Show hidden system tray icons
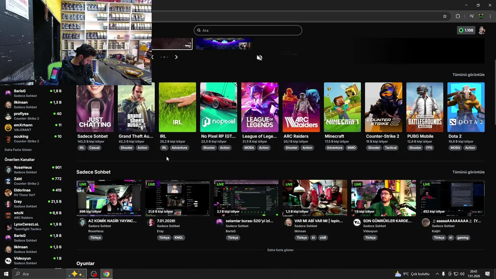The height and width of the screenshot is (279, 496). (437, 274)
